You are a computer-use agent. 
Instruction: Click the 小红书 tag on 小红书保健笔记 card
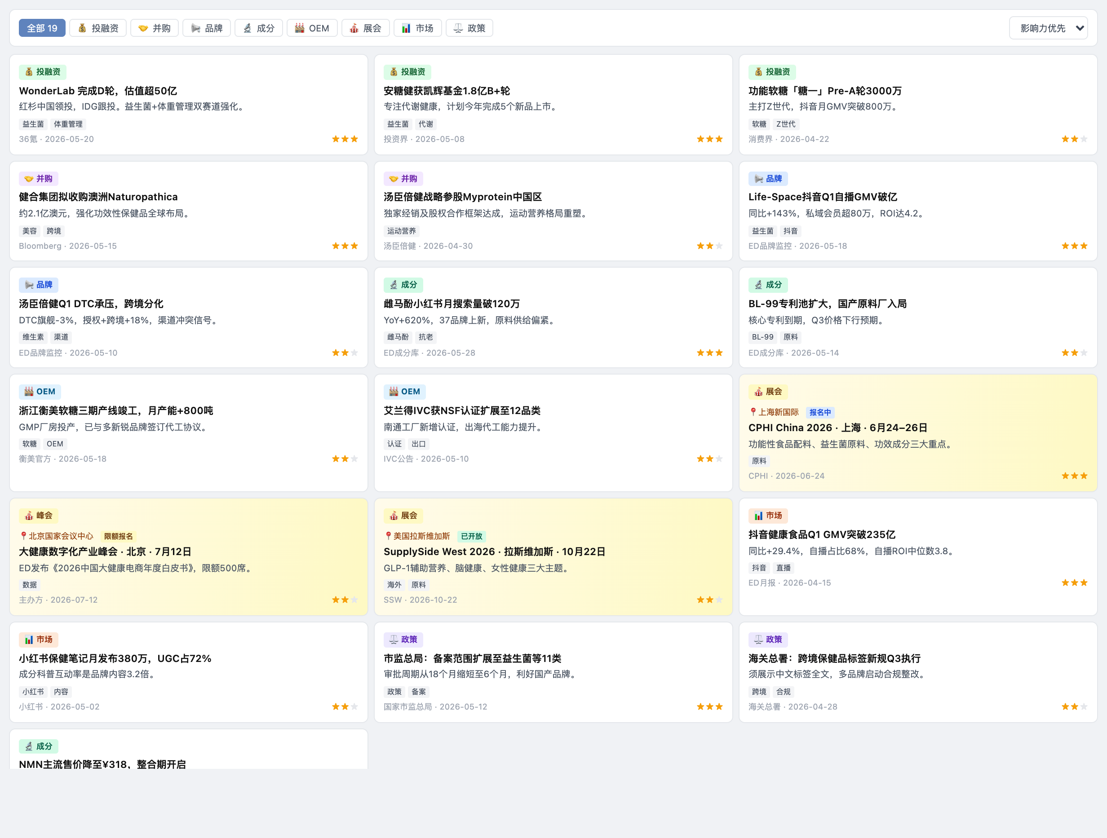pos(33,692)
